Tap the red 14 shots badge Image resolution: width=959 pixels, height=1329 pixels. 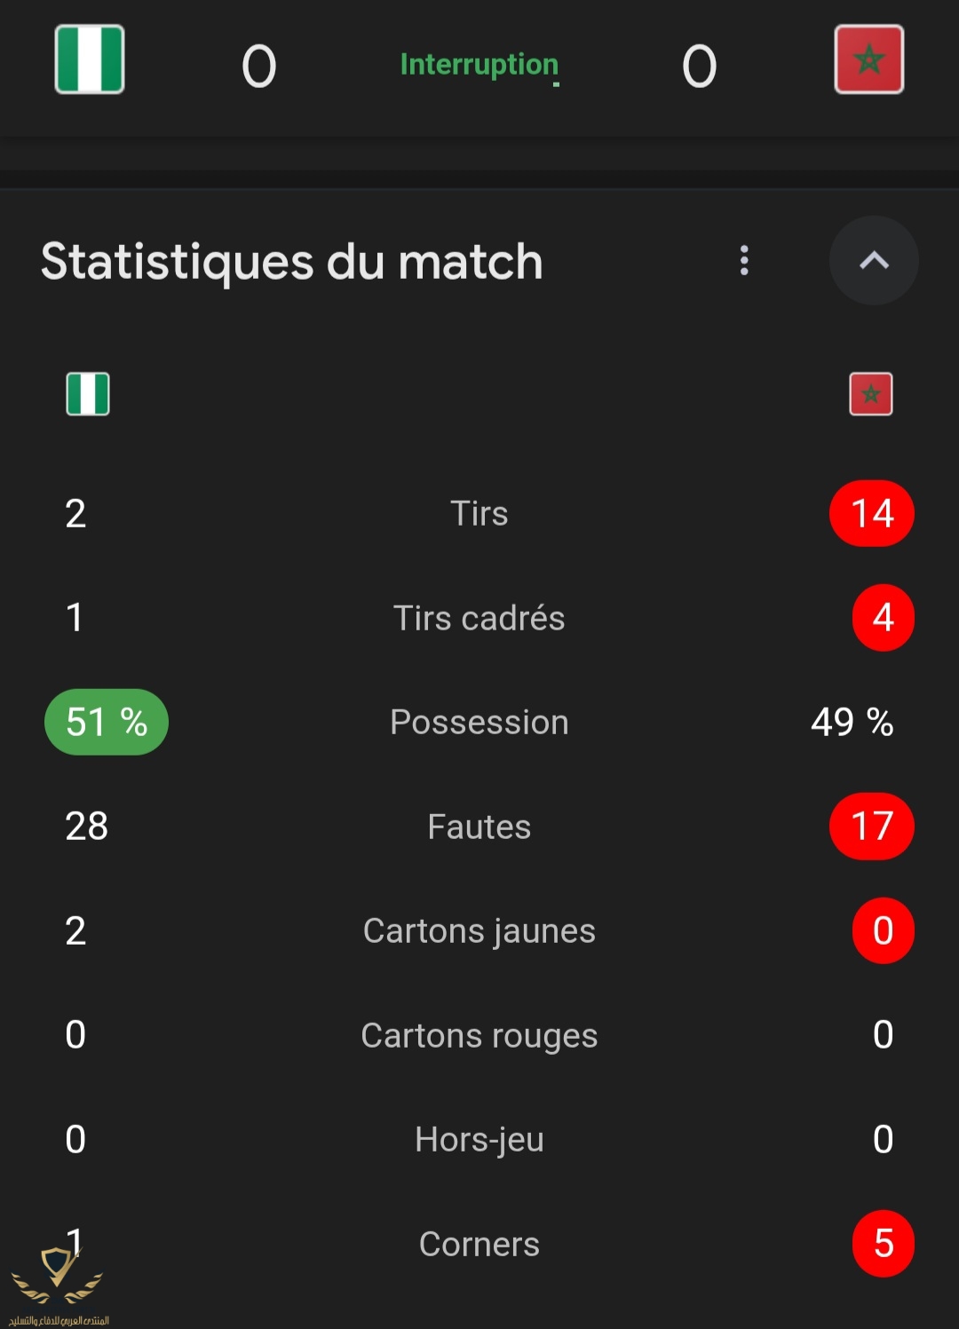(871, 513)
